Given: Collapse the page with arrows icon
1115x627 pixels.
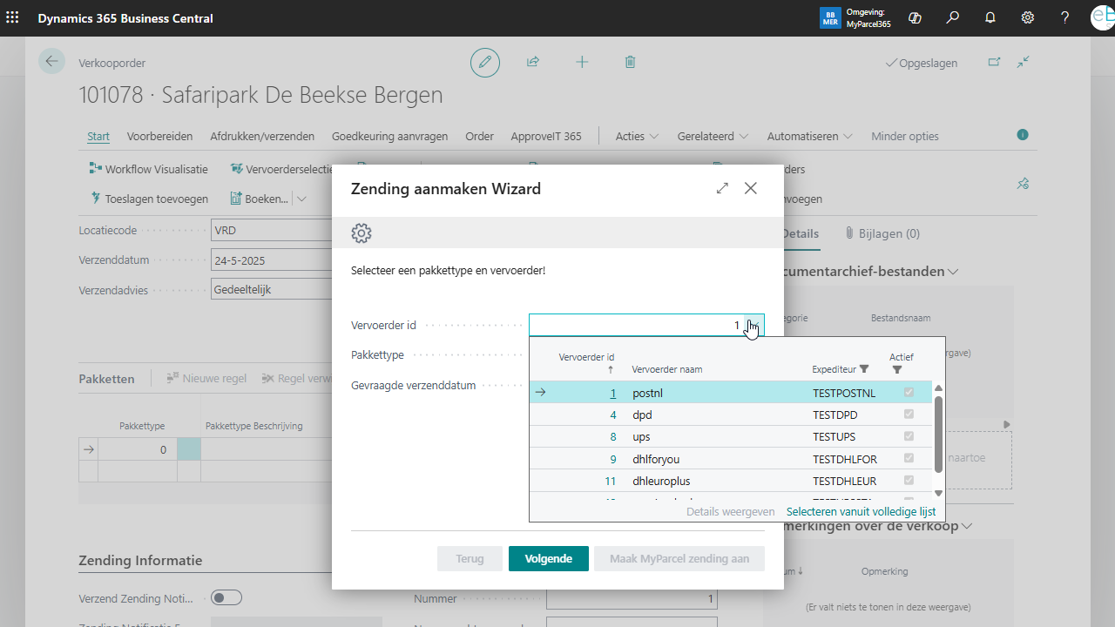Looking at the screenshot, I should click(x=1024, y=62).
